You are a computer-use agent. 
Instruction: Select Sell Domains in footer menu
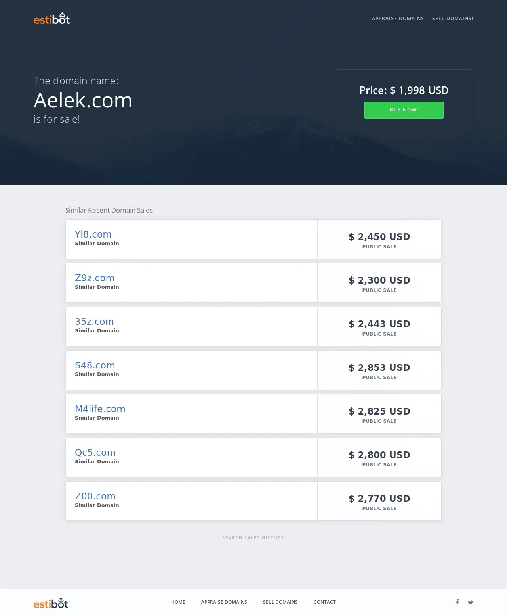pyautogui.click(x=280, y=602)
